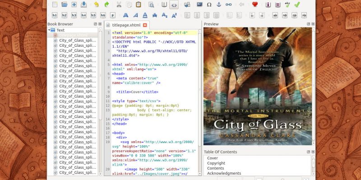Copy selection with the Copy icon
Screen dimensions: 361x180
click(130, 4)
